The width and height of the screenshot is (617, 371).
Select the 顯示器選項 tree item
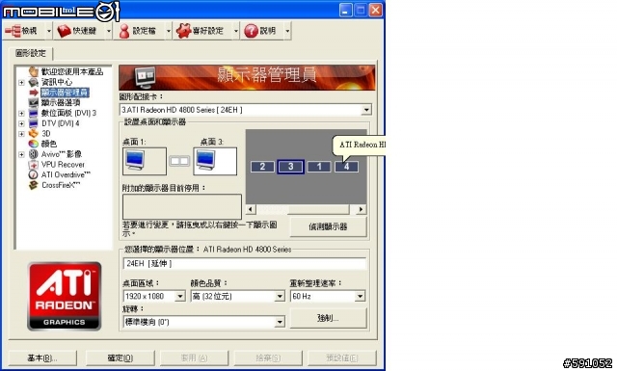pyautogui.click(x=61, y=103)
